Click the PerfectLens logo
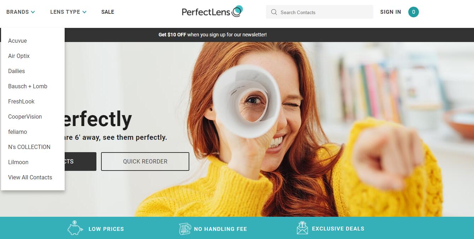This screenshot has height=239, width=474. pyautogui.click(x=212, y=12)
